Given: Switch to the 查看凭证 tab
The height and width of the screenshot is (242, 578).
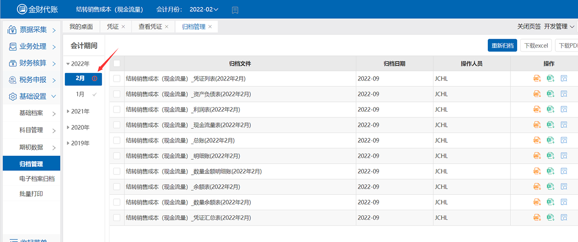Looking at the screenshot, I should [x=150, y=27].
